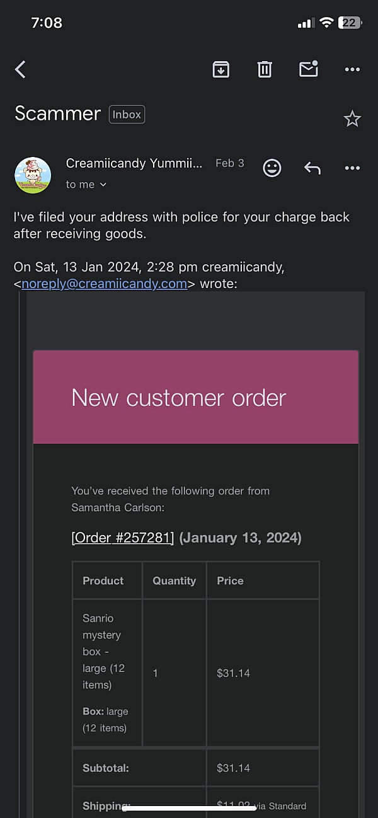Open Order #257281 link
This screenshot has height=818, width=378.
click(123, 538)
